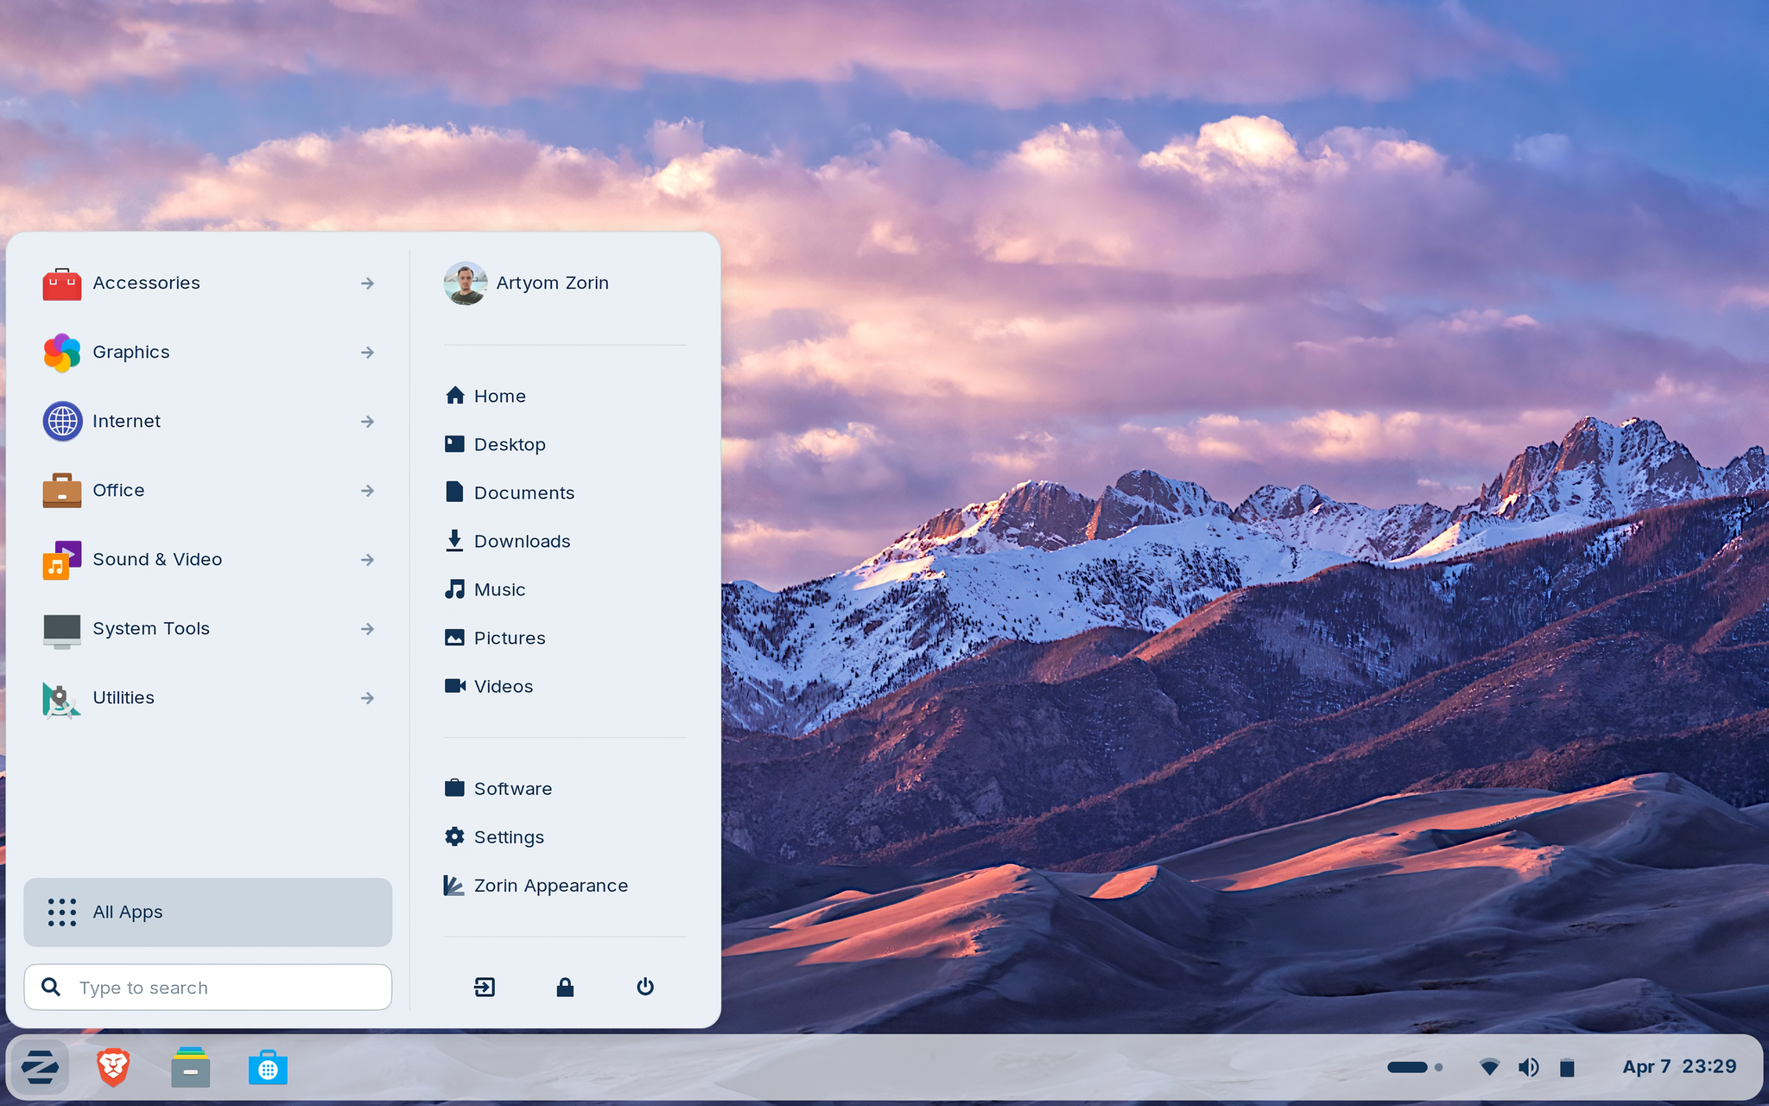The height and width of the screenshot is (1106, 1769).
Task: Click inside the Type to search field
Action: [x=207, y=987]
